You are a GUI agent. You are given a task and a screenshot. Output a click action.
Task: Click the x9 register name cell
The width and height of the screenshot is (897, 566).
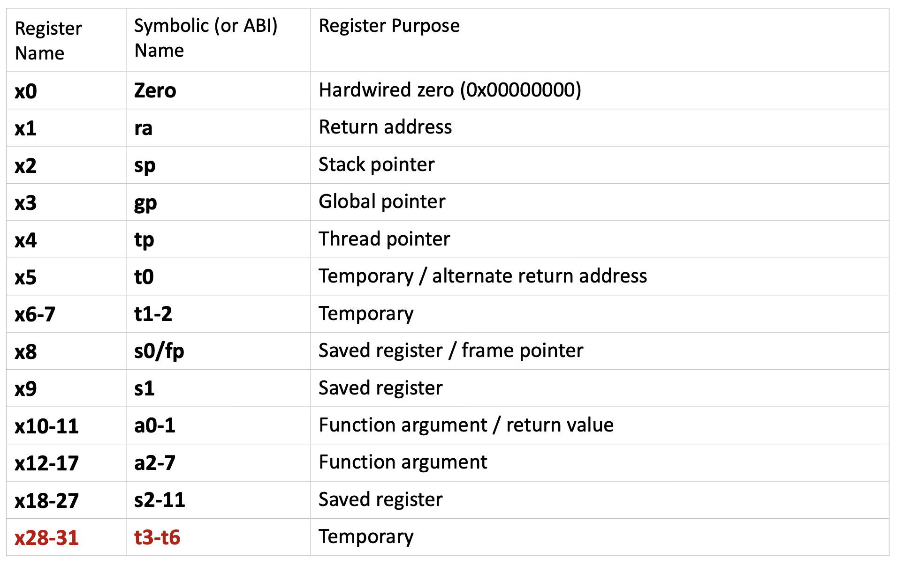26,389
